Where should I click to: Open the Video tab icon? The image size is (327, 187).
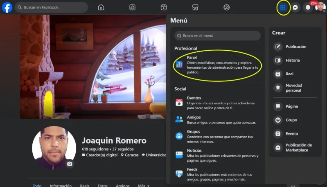164,7
